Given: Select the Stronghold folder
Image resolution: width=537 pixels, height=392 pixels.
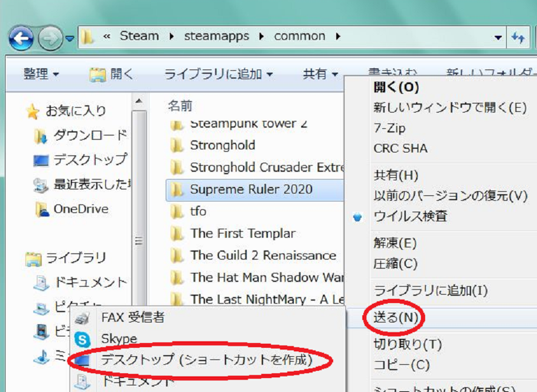Looking at the screenshot, I should tap(223, 145).
